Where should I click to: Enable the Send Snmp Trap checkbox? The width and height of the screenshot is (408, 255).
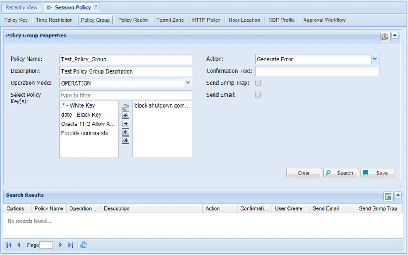258,83
